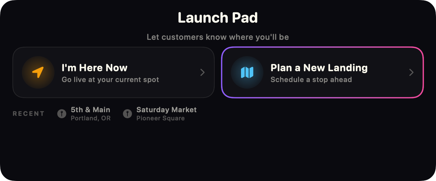Open the I'm Here Now card
436x181 pixels.
pos(114,72)
